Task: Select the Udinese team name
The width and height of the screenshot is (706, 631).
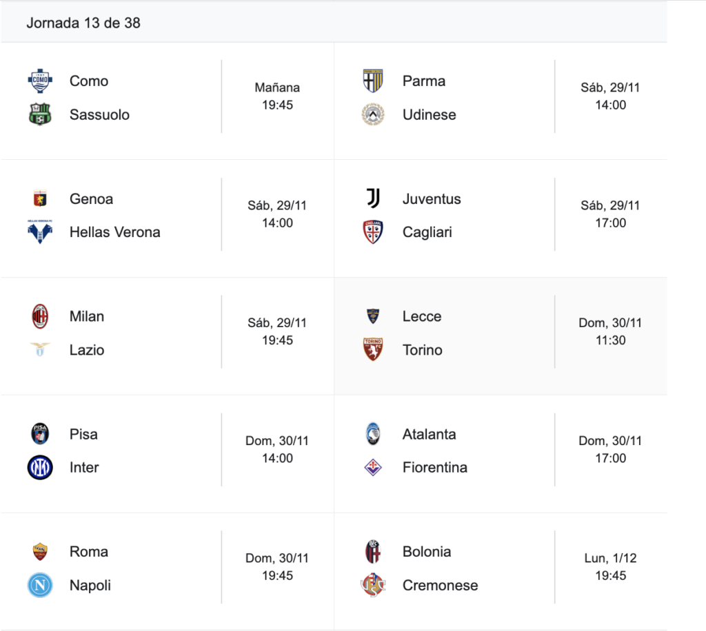Action: (429, 114)
